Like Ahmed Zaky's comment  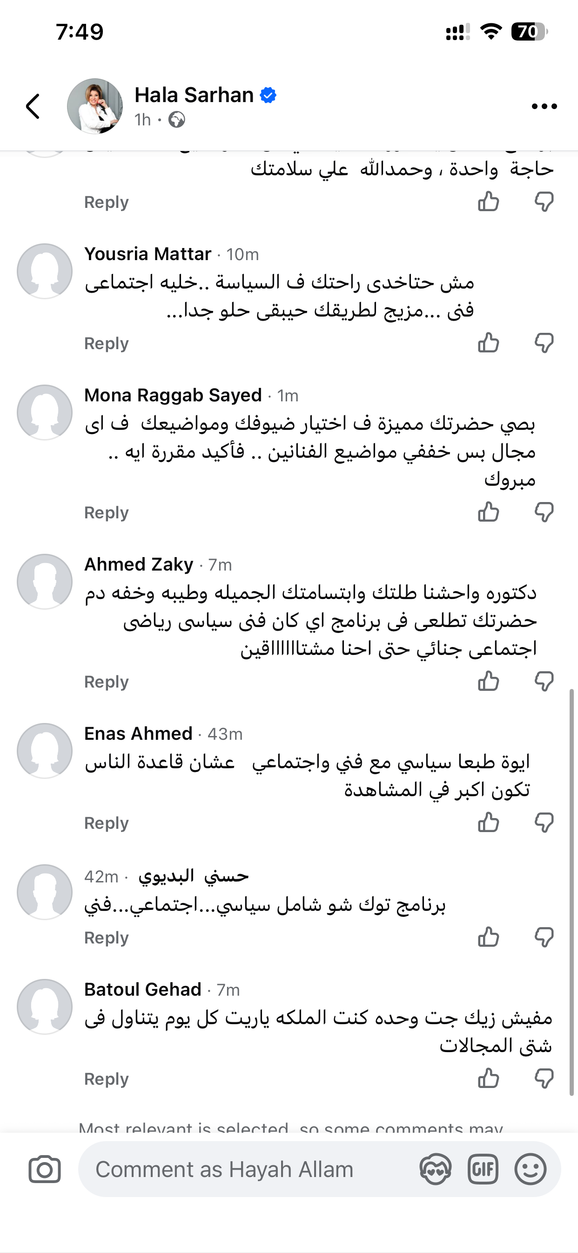point(488,682)
